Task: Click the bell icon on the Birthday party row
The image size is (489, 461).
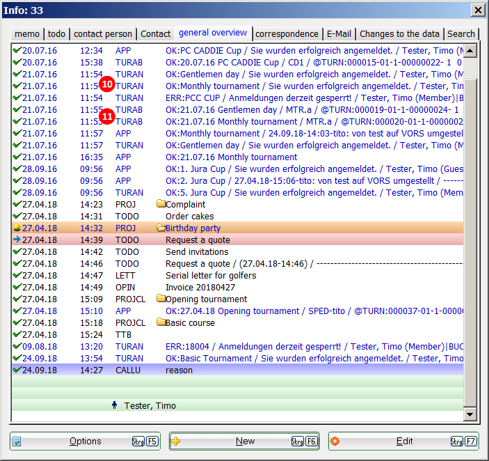Action: pyautogui.click(x=17, y=228)
